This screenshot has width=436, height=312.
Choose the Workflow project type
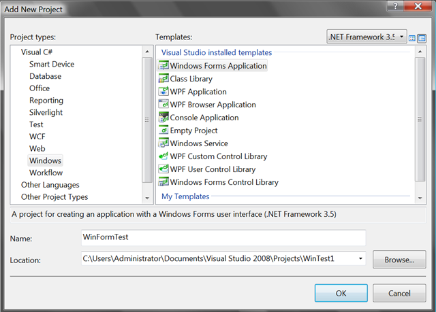[46, 173]
